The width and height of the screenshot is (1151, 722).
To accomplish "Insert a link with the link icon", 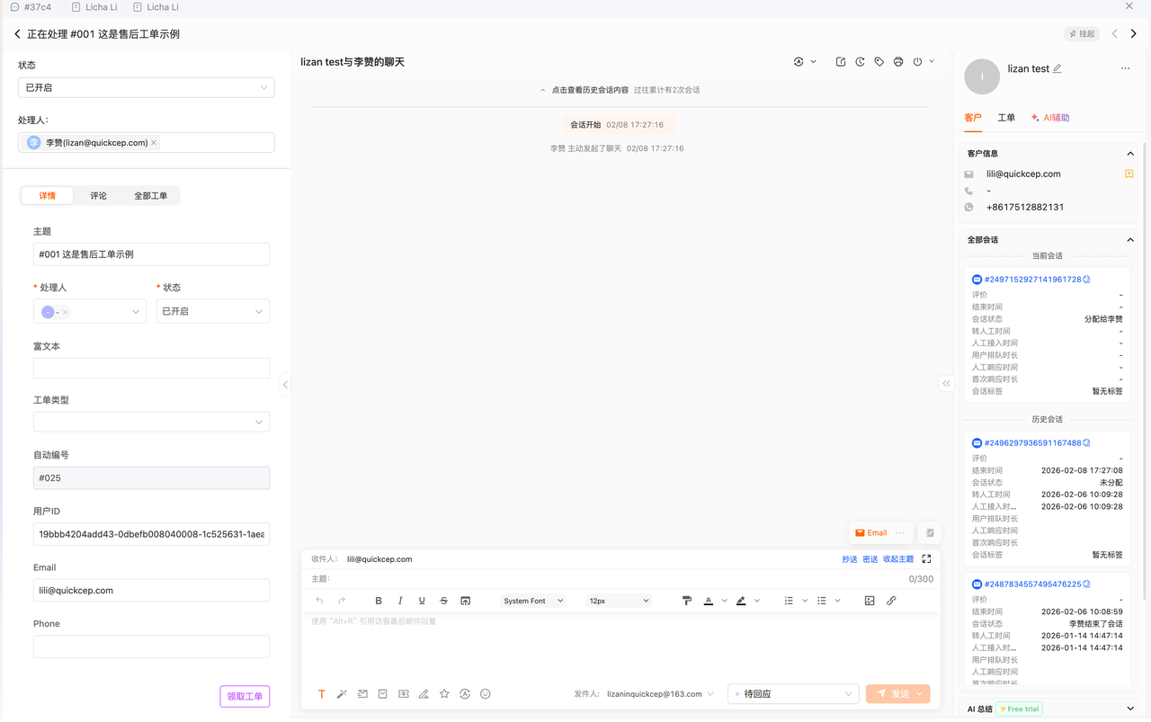I will (891, 601).
